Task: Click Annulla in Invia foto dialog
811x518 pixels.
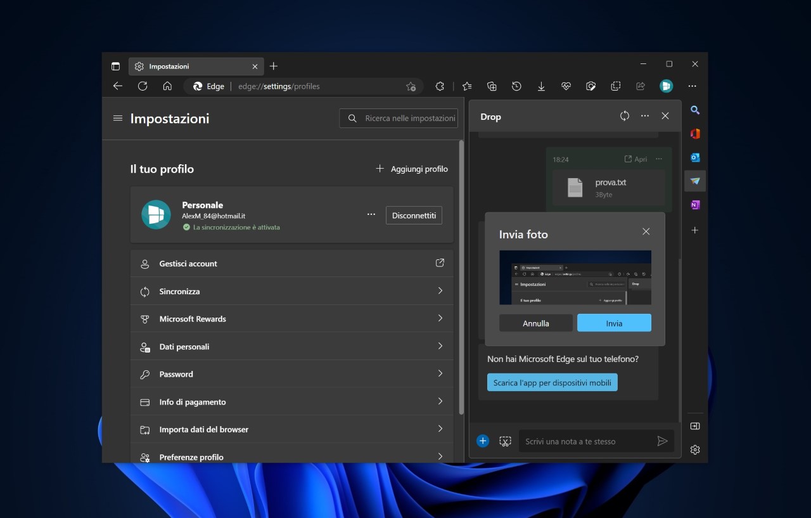Action: [536, 323]
